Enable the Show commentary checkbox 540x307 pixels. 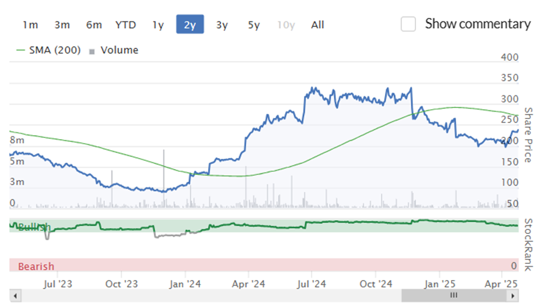point(408,24)
